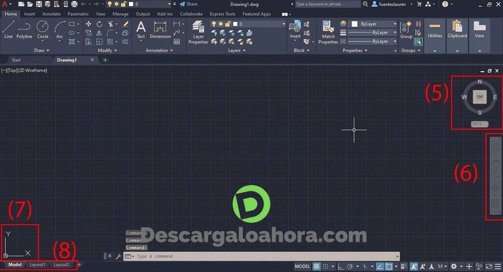Toggle object snap tracking
The width and height of the screenshot is (503, 272).
[x=380, y=266]
